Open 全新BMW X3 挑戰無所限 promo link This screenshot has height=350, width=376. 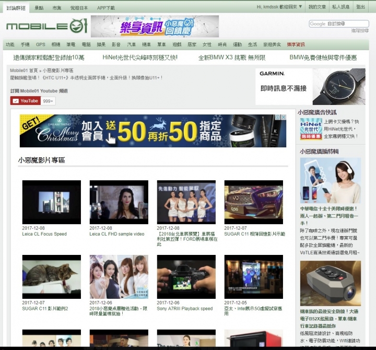pyautogui.click(x=232, y=57)
